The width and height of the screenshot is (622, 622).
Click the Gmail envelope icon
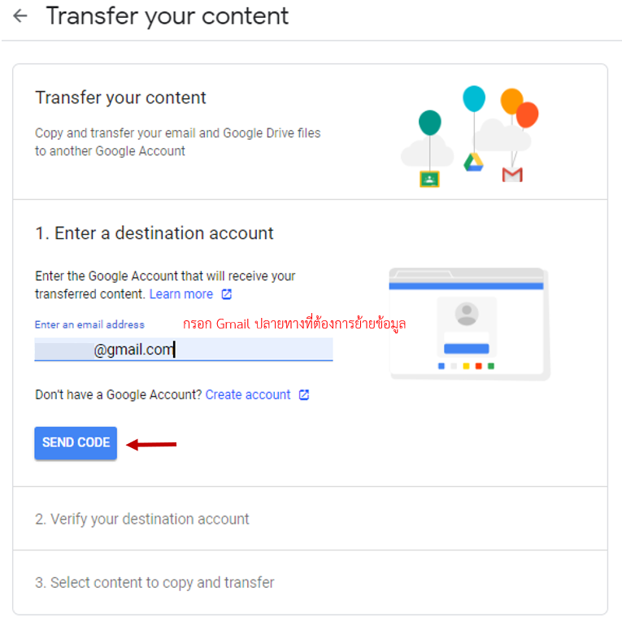tap(512, 174)
